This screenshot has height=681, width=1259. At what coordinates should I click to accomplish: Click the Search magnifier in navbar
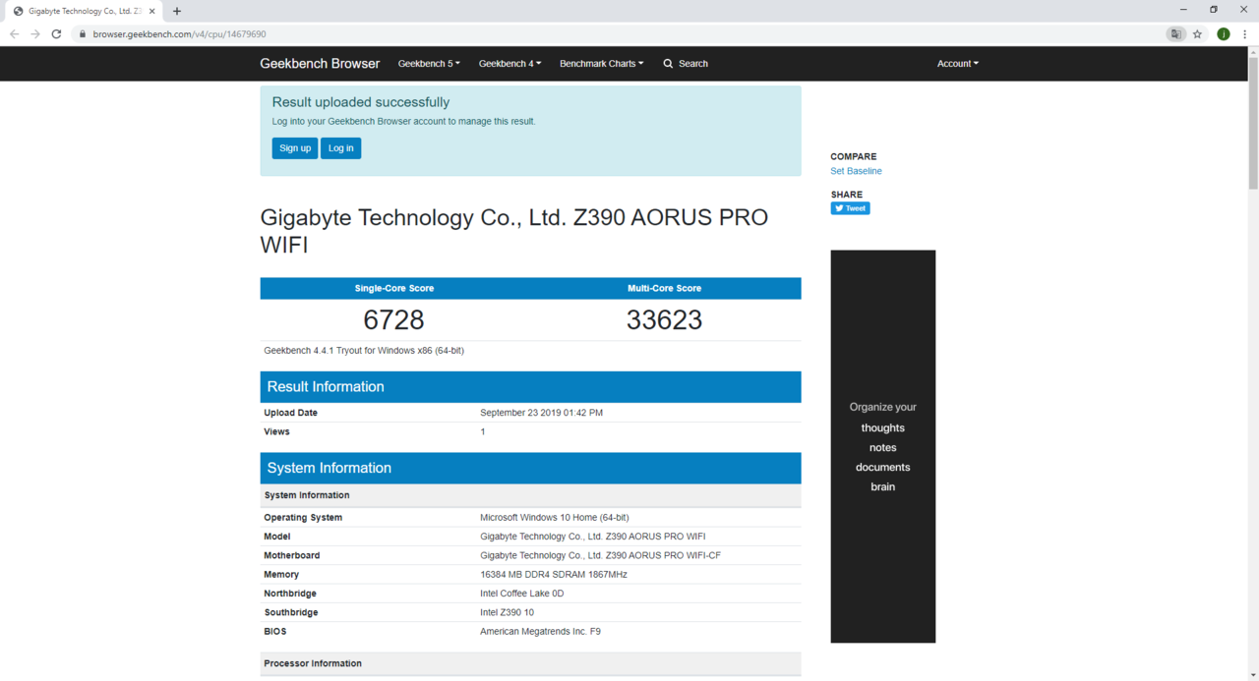click(x=668, y=64)
